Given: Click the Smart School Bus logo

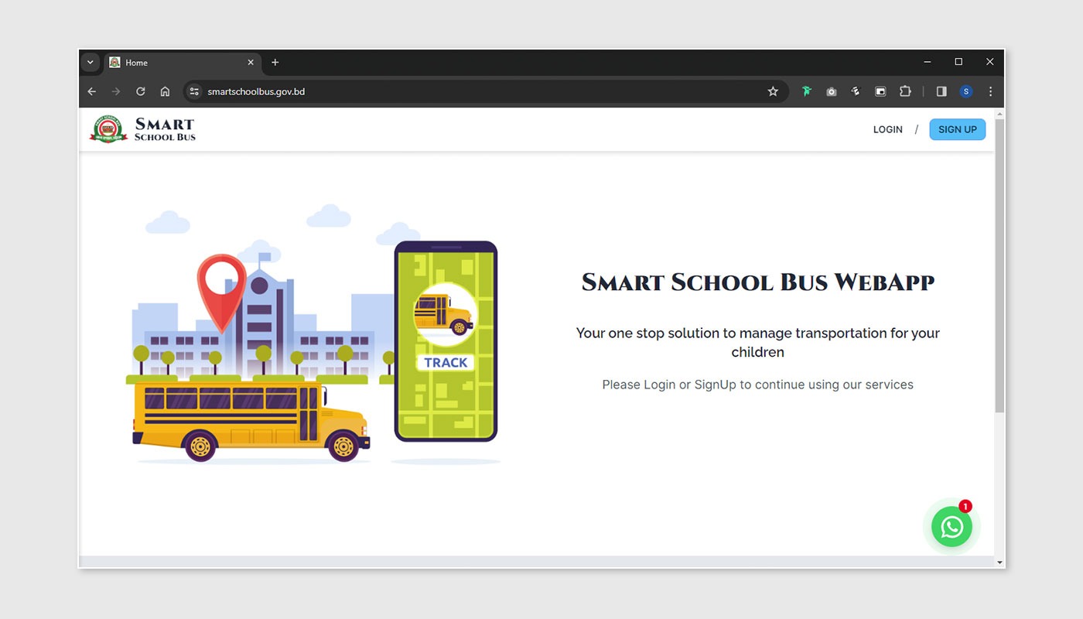Looking at the screenshot, I should coord(143,129).
